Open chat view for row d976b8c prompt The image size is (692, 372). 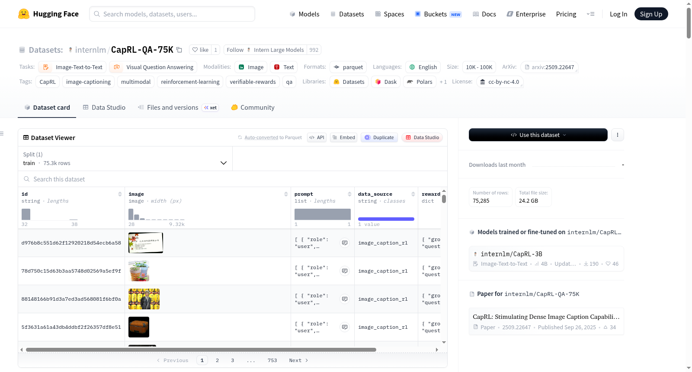click(345, 243)
